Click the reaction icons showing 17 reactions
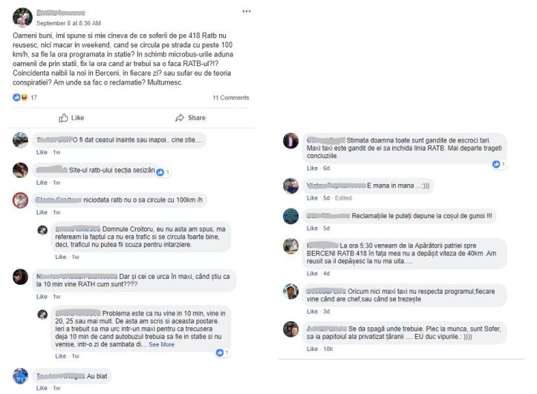 [20, 97]
